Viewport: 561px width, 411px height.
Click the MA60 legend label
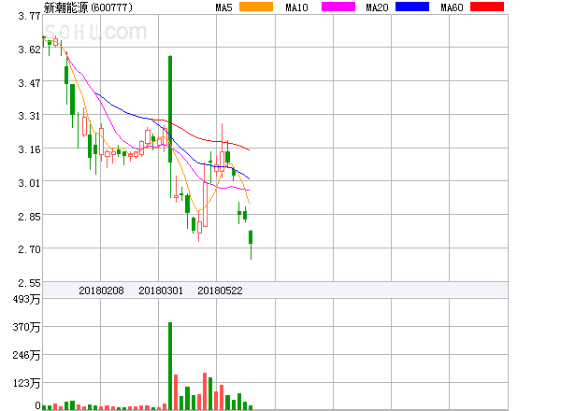(452, 7)
